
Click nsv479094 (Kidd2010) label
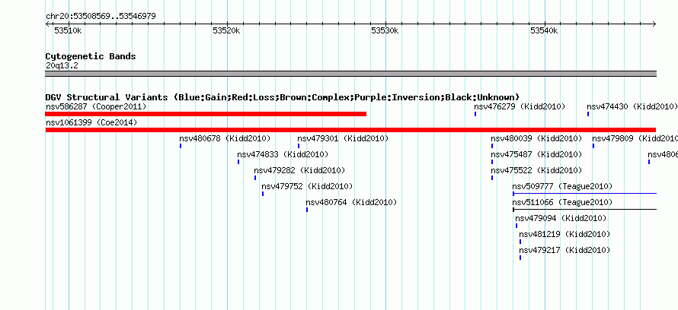(x=561, y=218)
